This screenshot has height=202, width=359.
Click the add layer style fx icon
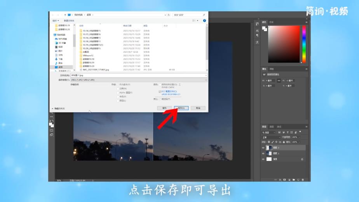(x=280, y=180)
